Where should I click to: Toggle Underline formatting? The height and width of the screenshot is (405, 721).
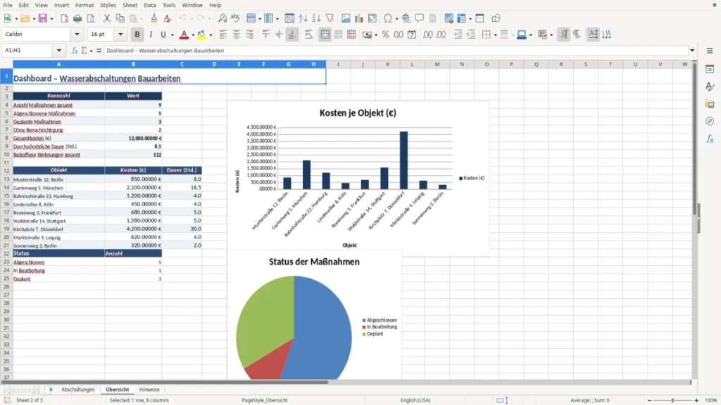pyautogui.click(x=163, y=34)
